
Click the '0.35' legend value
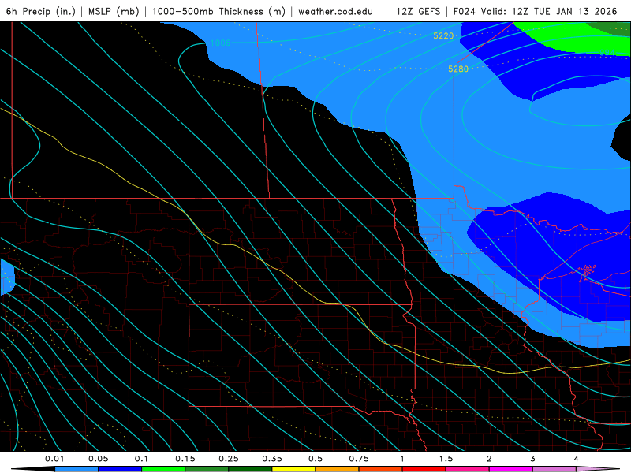[x=272, y=459]
